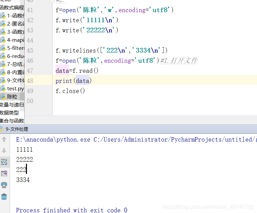Click the code f.write('11111\n') on line 42
257x213 pixels.
87,20
